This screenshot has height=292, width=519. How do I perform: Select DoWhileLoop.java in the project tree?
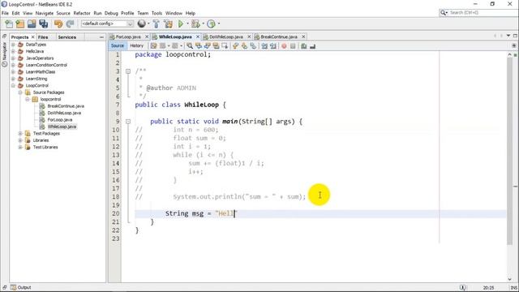[64, 113]
